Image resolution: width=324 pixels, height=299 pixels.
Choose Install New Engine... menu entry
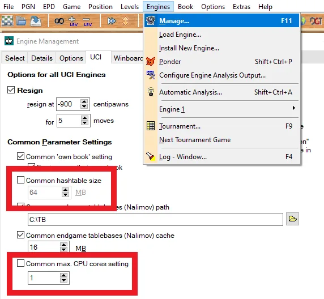221,48
